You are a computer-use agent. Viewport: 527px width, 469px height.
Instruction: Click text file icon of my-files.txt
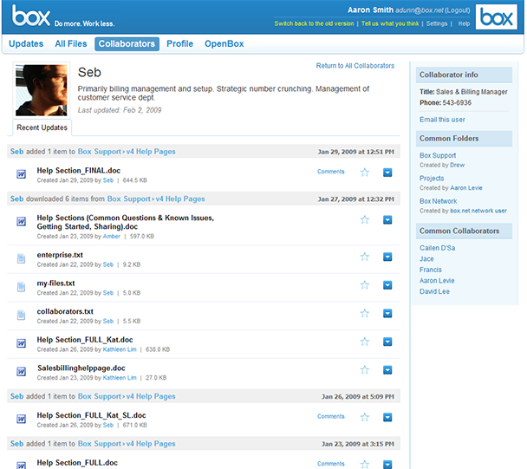21,286
